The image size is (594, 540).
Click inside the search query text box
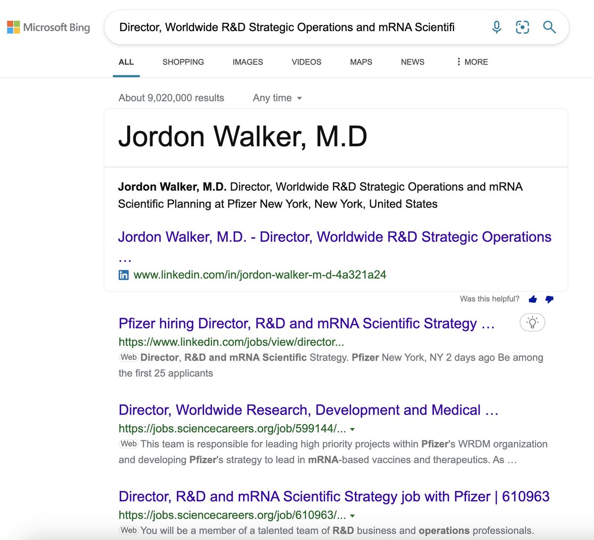pos(287,27)
